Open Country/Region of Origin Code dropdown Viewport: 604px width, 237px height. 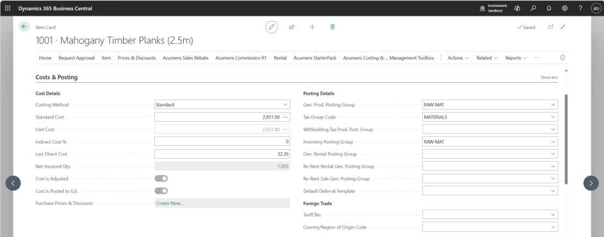pyautogui.click(x=553, y=227)
